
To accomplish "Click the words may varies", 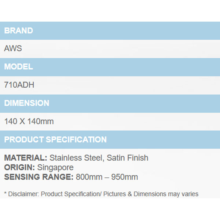I will pos(183,194).
